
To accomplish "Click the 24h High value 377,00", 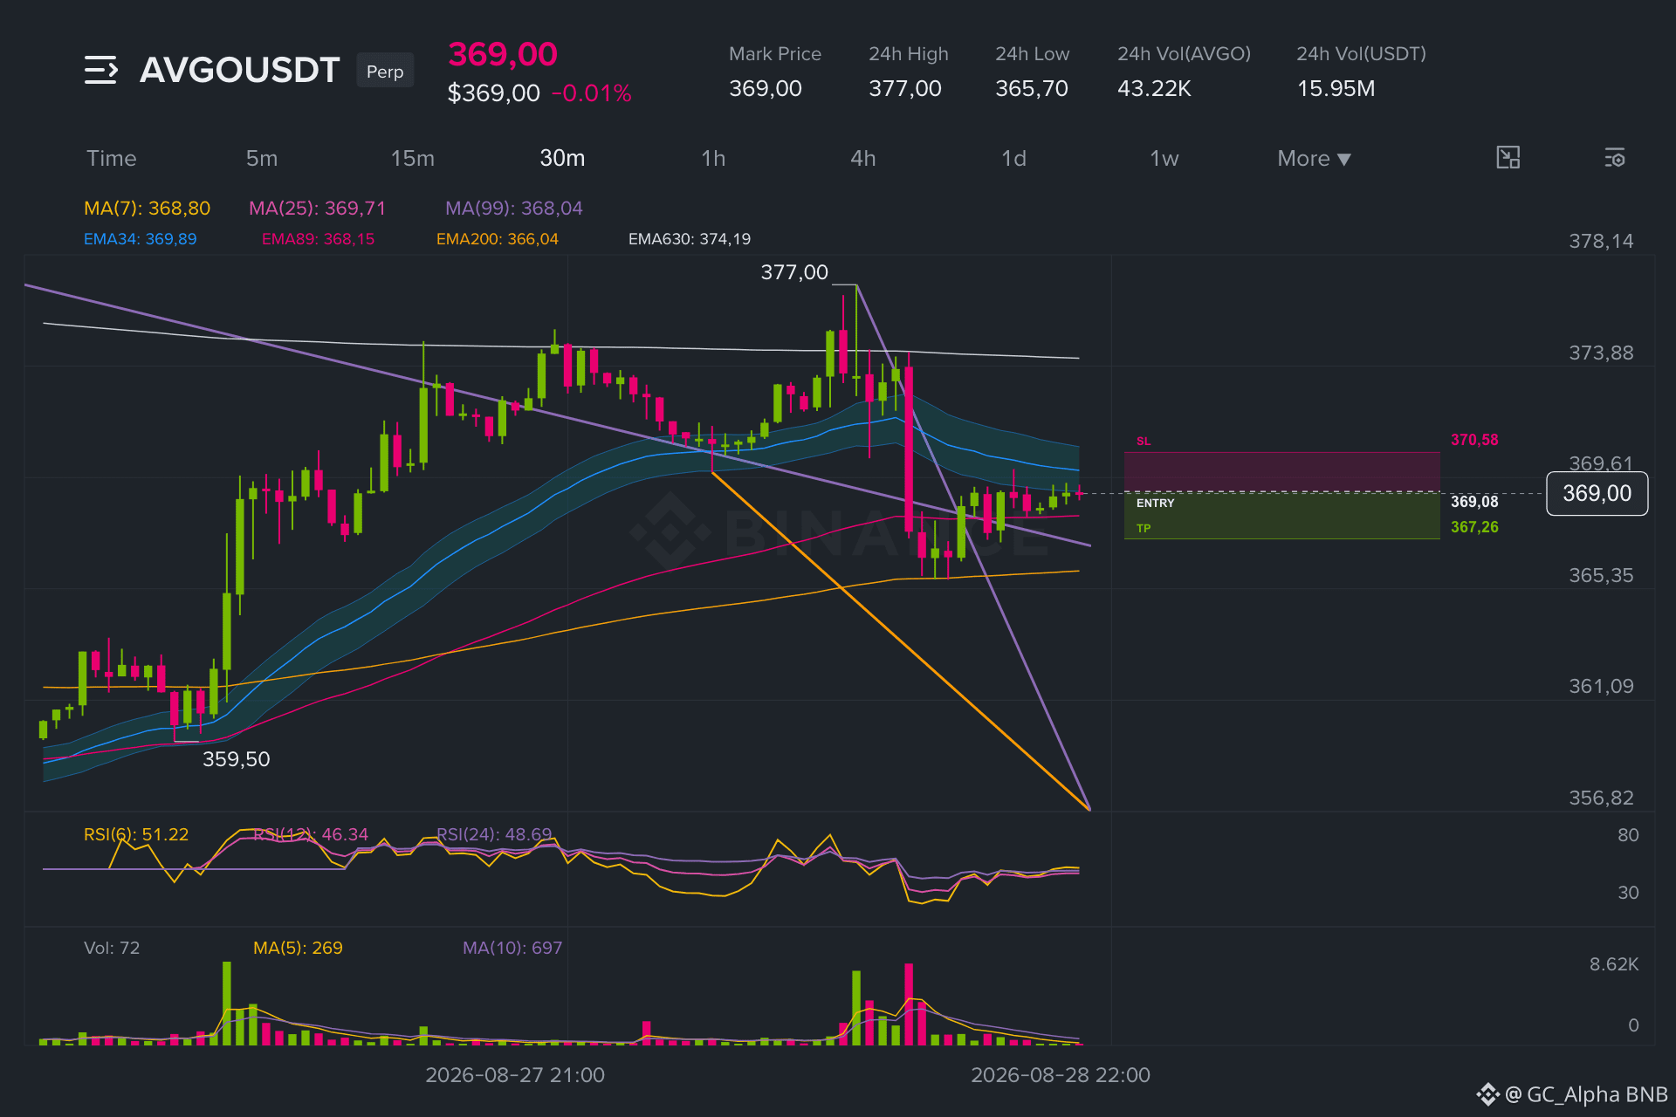I will (905, 88).
